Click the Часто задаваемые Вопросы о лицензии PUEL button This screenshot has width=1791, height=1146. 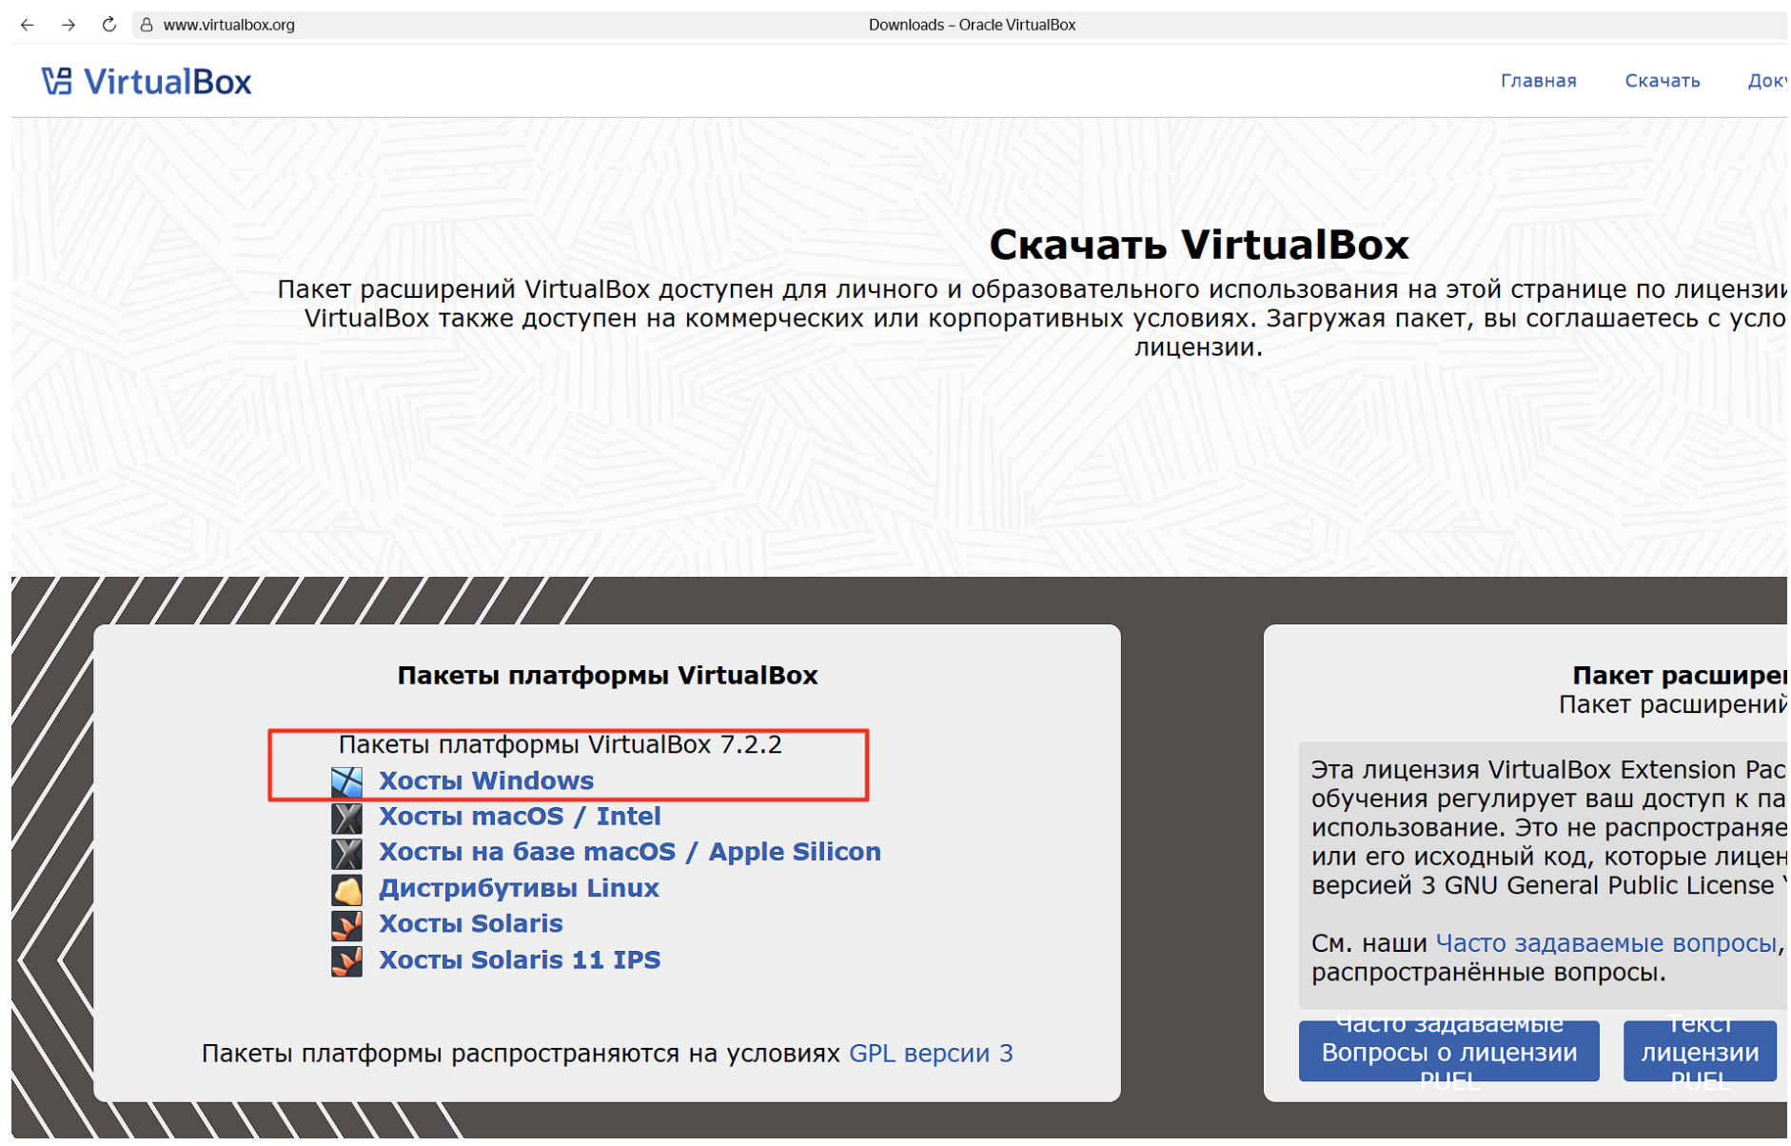[x=1448, y=1052]
